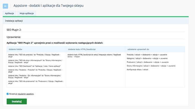Click the 'SEO Plugin 2:' heading

[14, 30]
